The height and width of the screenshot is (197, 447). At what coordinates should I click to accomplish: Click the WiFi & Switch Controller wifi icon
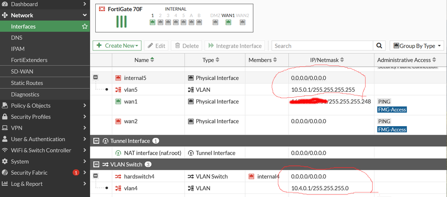pyautogui.click(x=4, y=150)
